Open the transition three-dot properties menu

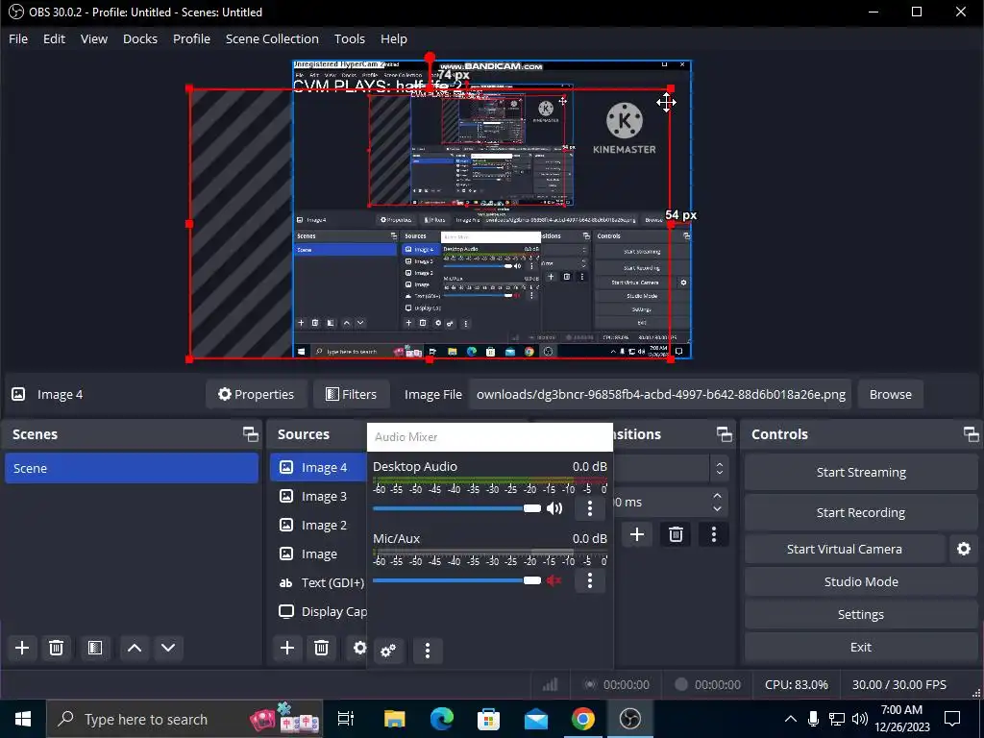[x=714, y=534]
